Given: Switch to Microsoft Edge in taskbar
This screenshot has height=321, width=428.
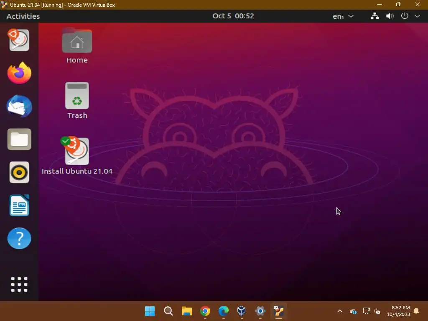Looking at the screenshot, I should (224, 311).
